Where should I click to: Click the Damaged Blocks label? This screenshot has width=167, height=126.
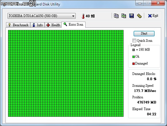(x=144, y=74)
